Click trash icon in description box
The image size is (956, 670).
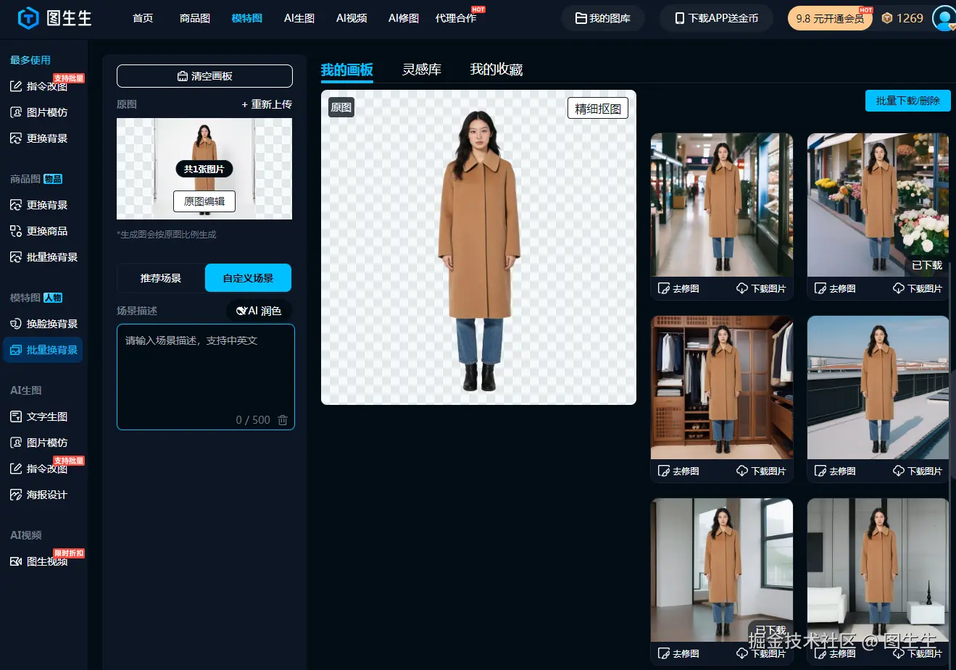pos(283,420)
